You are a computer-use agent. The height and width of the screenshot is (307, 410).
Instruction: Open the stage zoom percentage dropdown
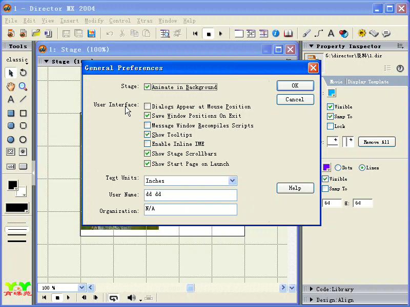[81, 288]
